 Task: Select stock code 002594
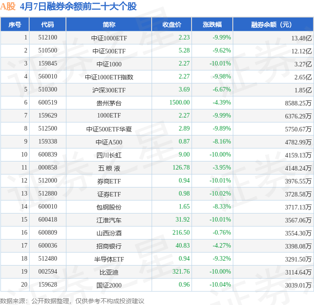48,272
